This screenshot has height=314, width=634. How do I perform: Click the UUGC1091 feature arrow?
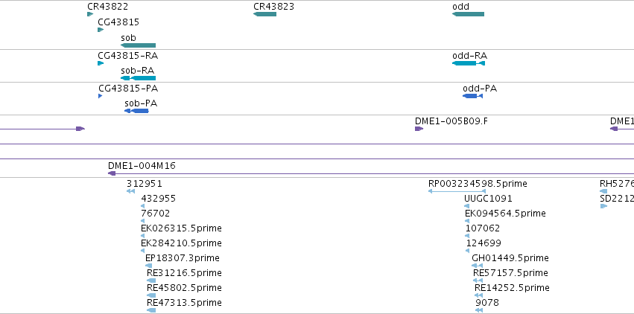coord(467,206)
